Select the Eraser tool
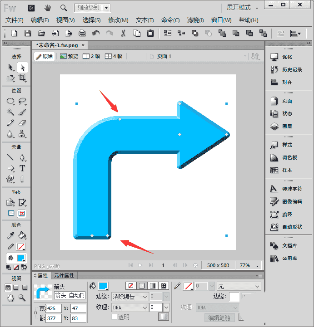 [x=22, y=123]
